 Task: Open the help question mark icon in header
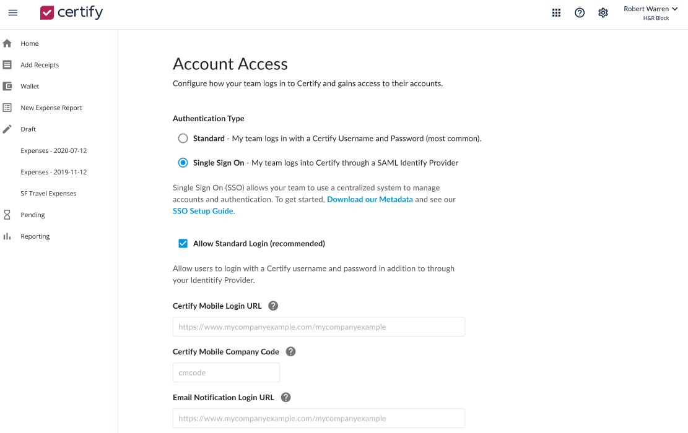(x=579, y=13)
